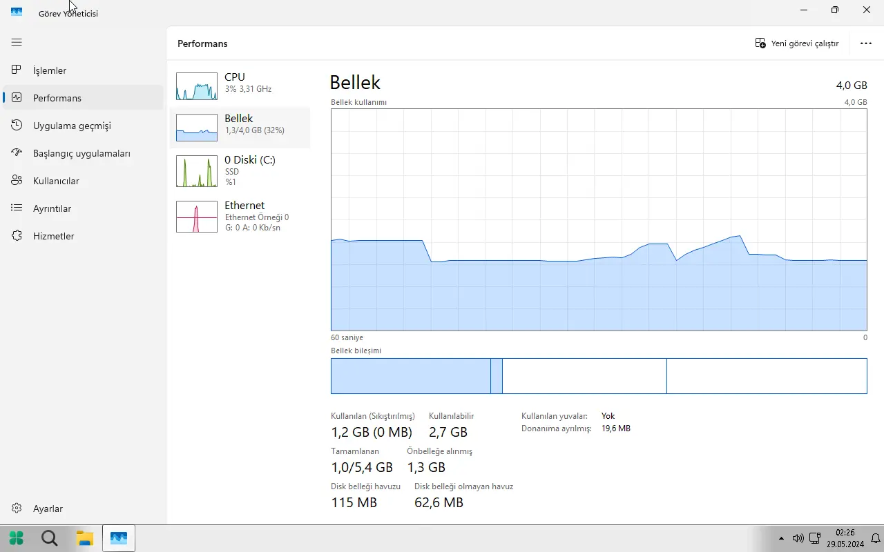
Task: Open the Kullanıcılar page
Action: click(x=83, y=181)
